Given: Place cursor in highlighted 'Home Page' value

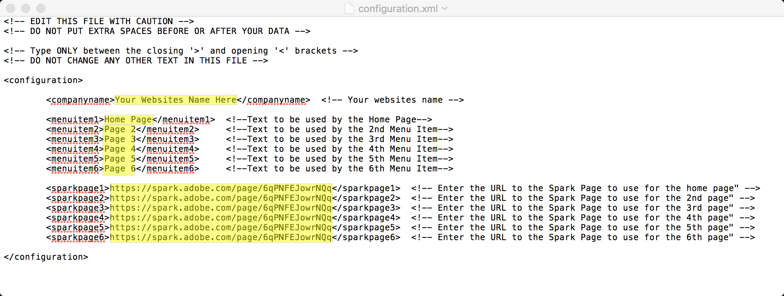Looking at the screenshot, I should coord(128,120).
